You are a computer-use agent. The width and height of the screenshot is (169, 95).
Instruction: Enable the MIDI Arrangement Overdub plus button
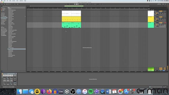(80, 4)
